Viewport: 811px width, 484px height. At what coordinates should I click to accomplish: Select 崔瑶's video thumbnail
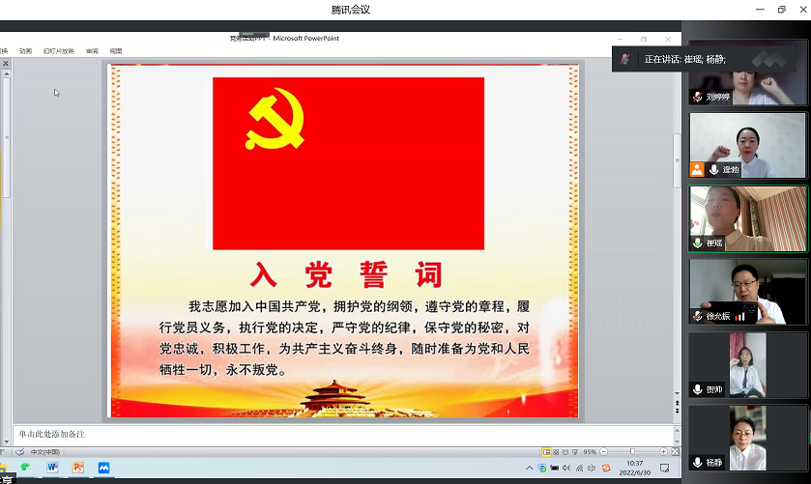[x=746, y=218]
